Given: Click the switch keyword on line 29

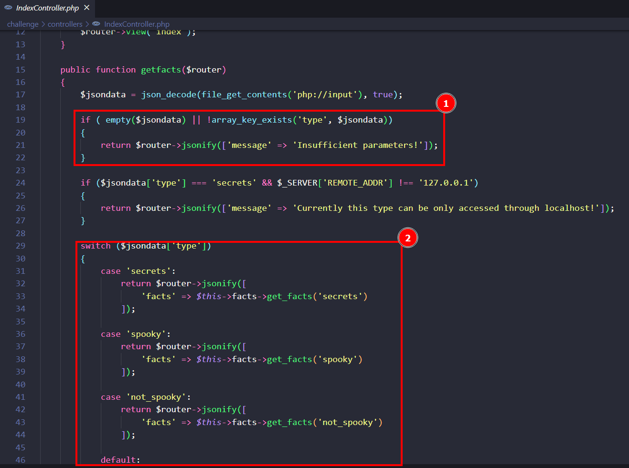Looking at the screenshot, I should tap(96, 246).
